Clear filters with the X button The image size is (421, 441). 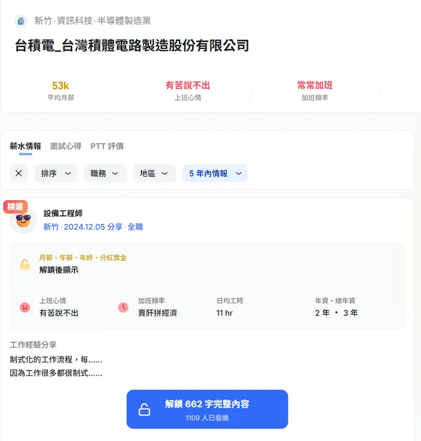[x=19, y=173]
